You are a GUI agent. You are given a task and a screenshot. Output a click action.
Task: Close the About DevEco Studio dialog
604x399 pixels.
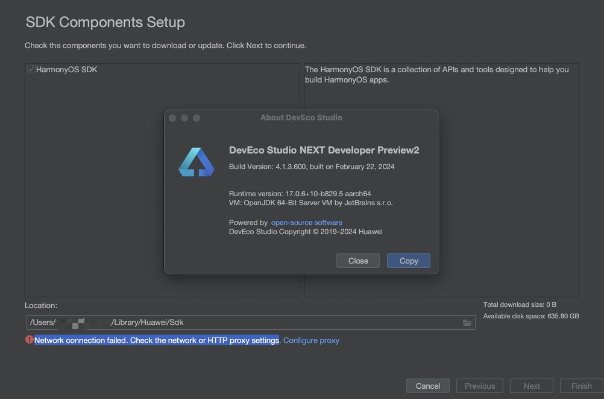pos(358,261)
